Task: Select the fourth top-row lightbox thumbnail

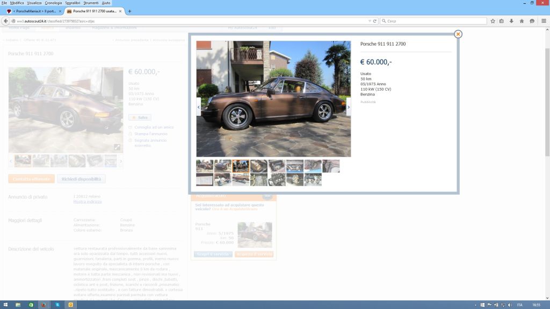Action: pos(259,166)
